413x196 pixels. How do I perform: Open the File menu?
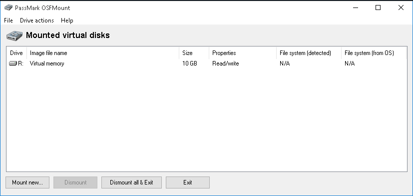tap(8, 20)
